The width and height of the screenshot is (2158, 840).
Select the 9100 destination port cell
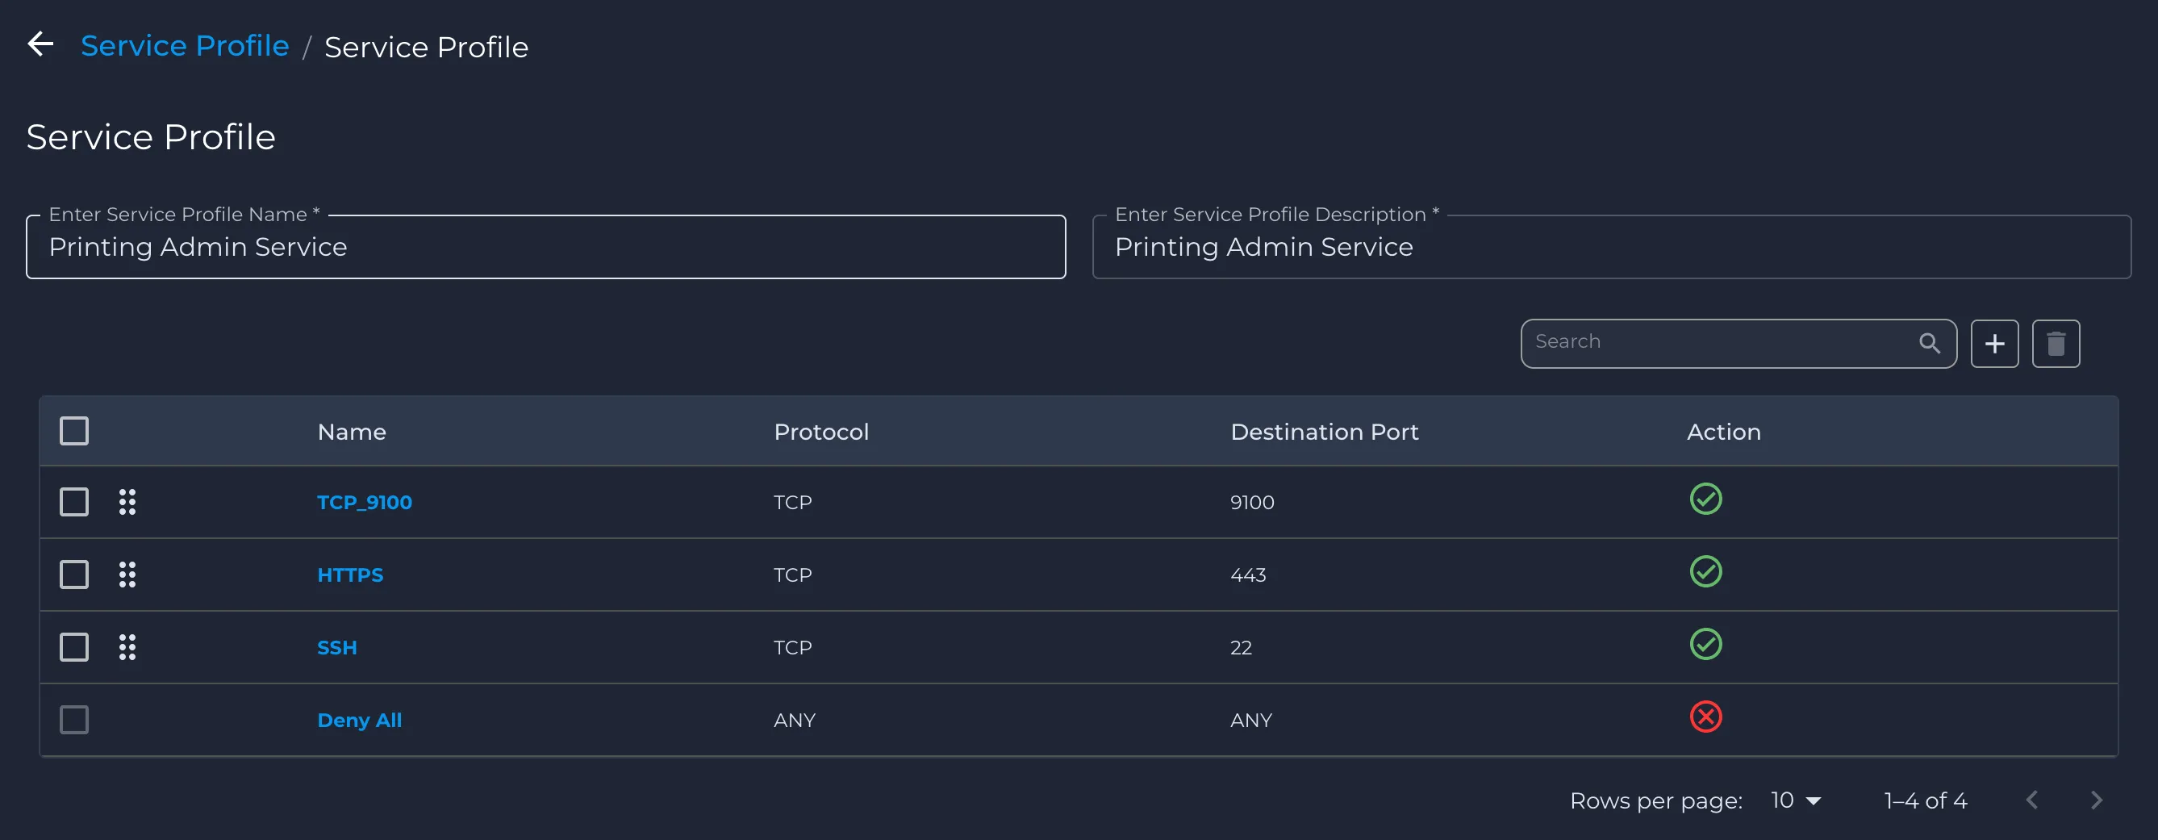click(1251, 502)
